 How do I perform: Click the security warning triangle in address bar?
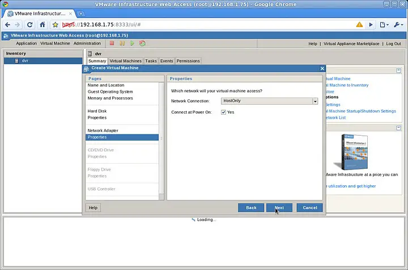(359, 25)
